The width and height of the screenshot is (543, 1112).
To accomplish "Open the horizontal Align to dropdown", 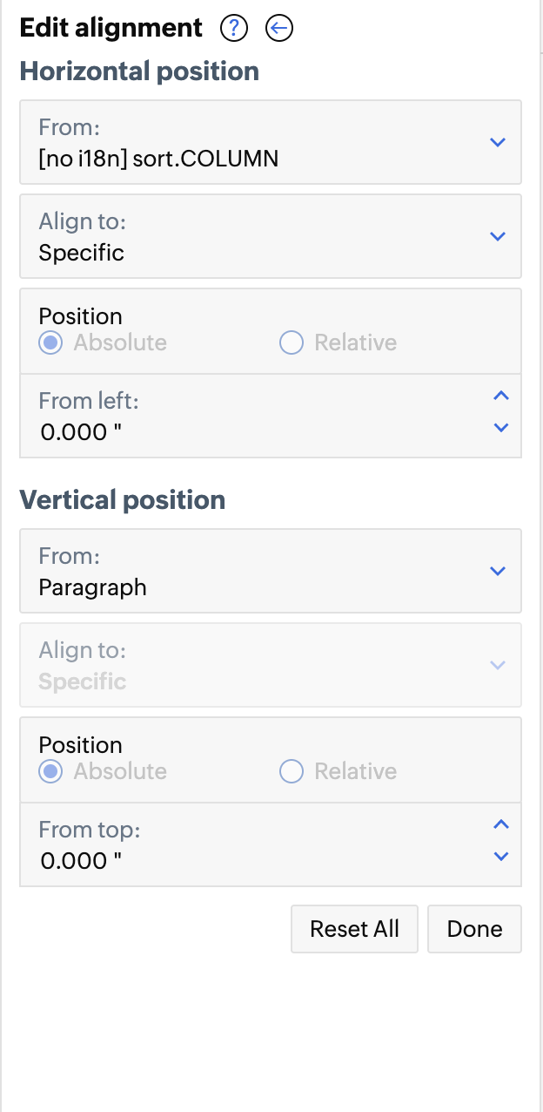I will pos(270,236).
